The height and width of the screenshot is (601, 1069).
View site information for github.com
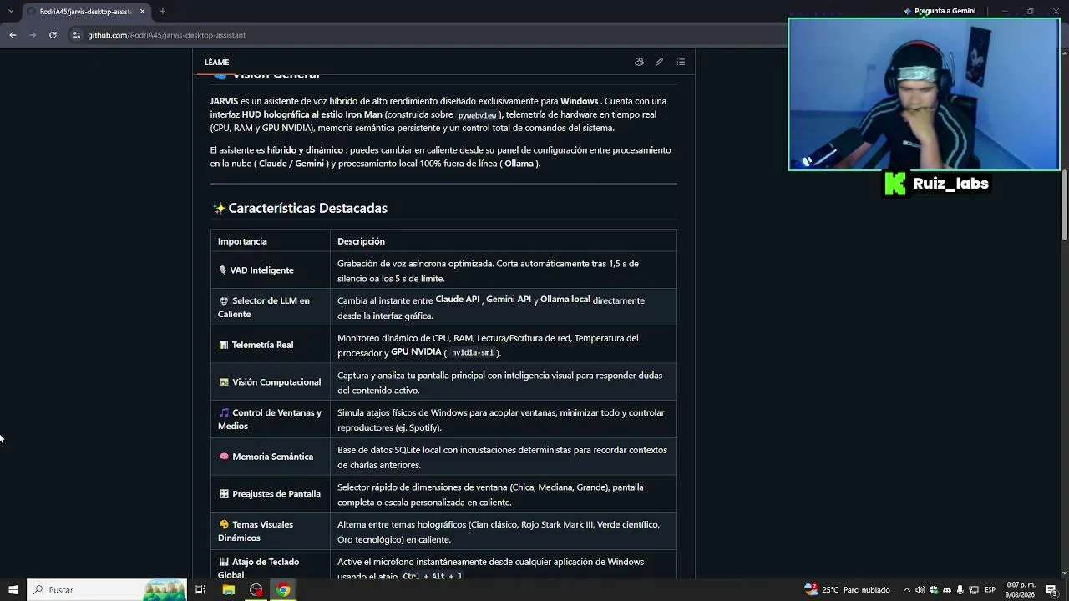[77, 35]
